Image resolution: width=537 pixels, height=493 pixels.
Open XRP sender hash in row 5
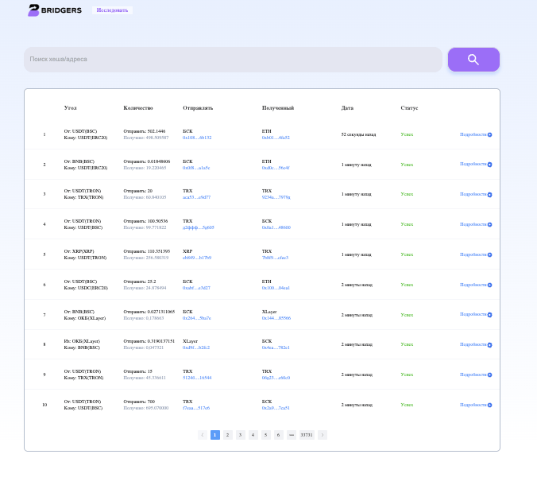tap(197, 258)
